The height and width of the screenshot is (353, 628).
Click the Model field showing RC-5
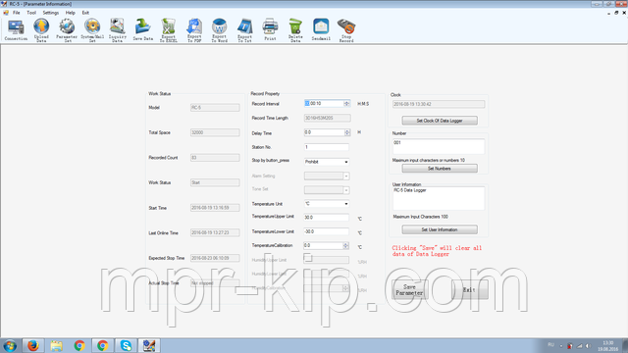tap(215, 107)
